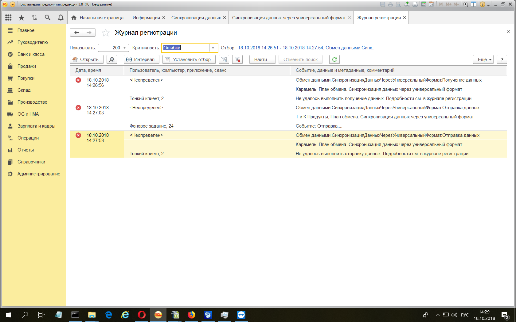This screenshot has height=322, width=516.
Task: Click the search magnifier in top panel
Action: 47,18
